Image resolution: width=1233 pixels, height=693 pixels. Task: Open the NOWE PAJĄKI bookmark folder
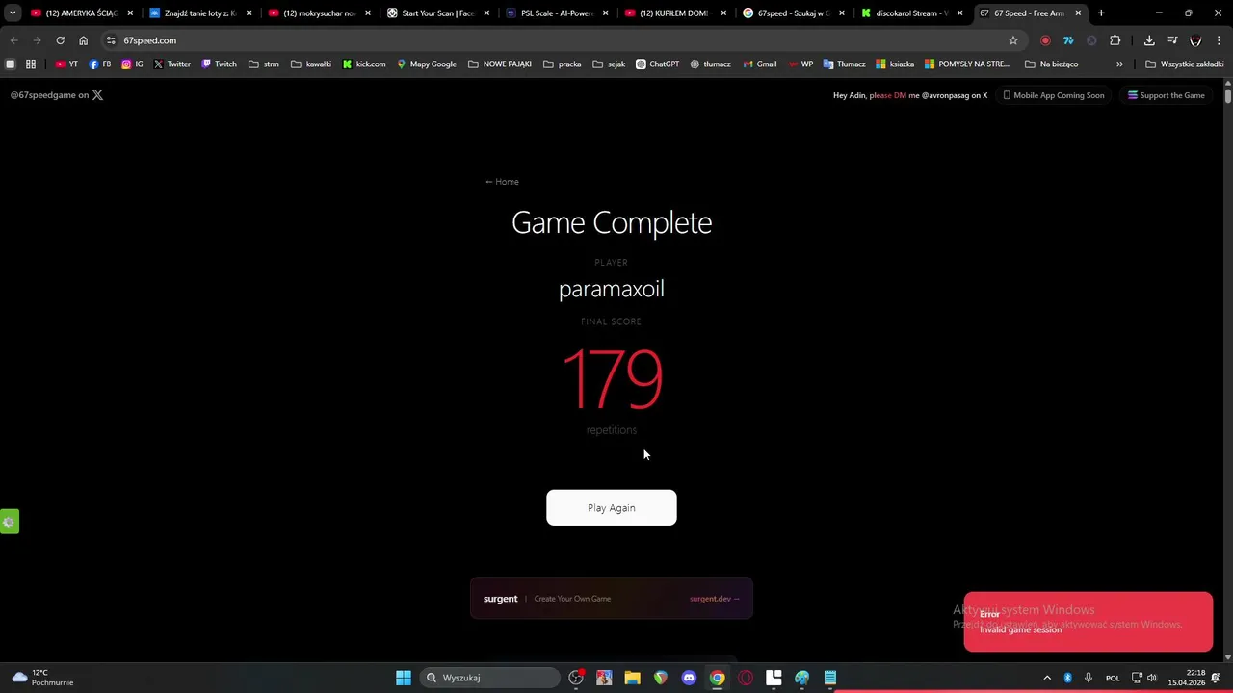[500, 64]
